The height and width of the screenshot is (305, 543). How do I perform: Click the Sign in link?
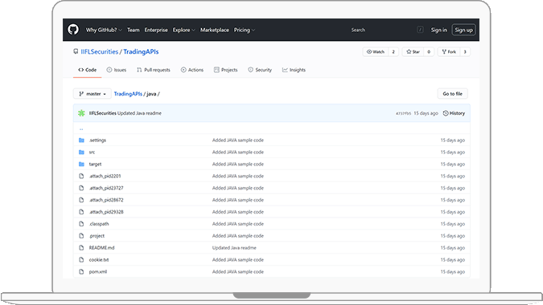[438, 30]
